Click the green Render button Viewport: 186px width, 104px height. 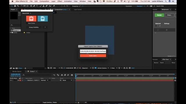point(159,15)
